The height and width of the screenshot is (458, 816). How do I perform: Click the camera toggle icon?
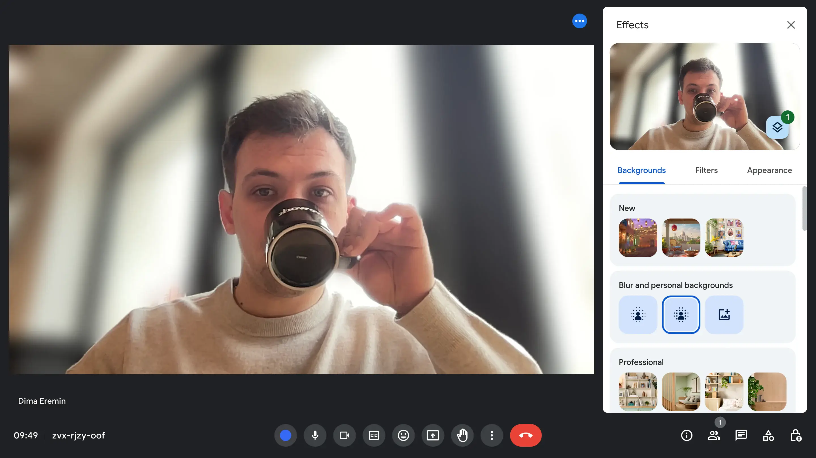(x=344, y=435)
